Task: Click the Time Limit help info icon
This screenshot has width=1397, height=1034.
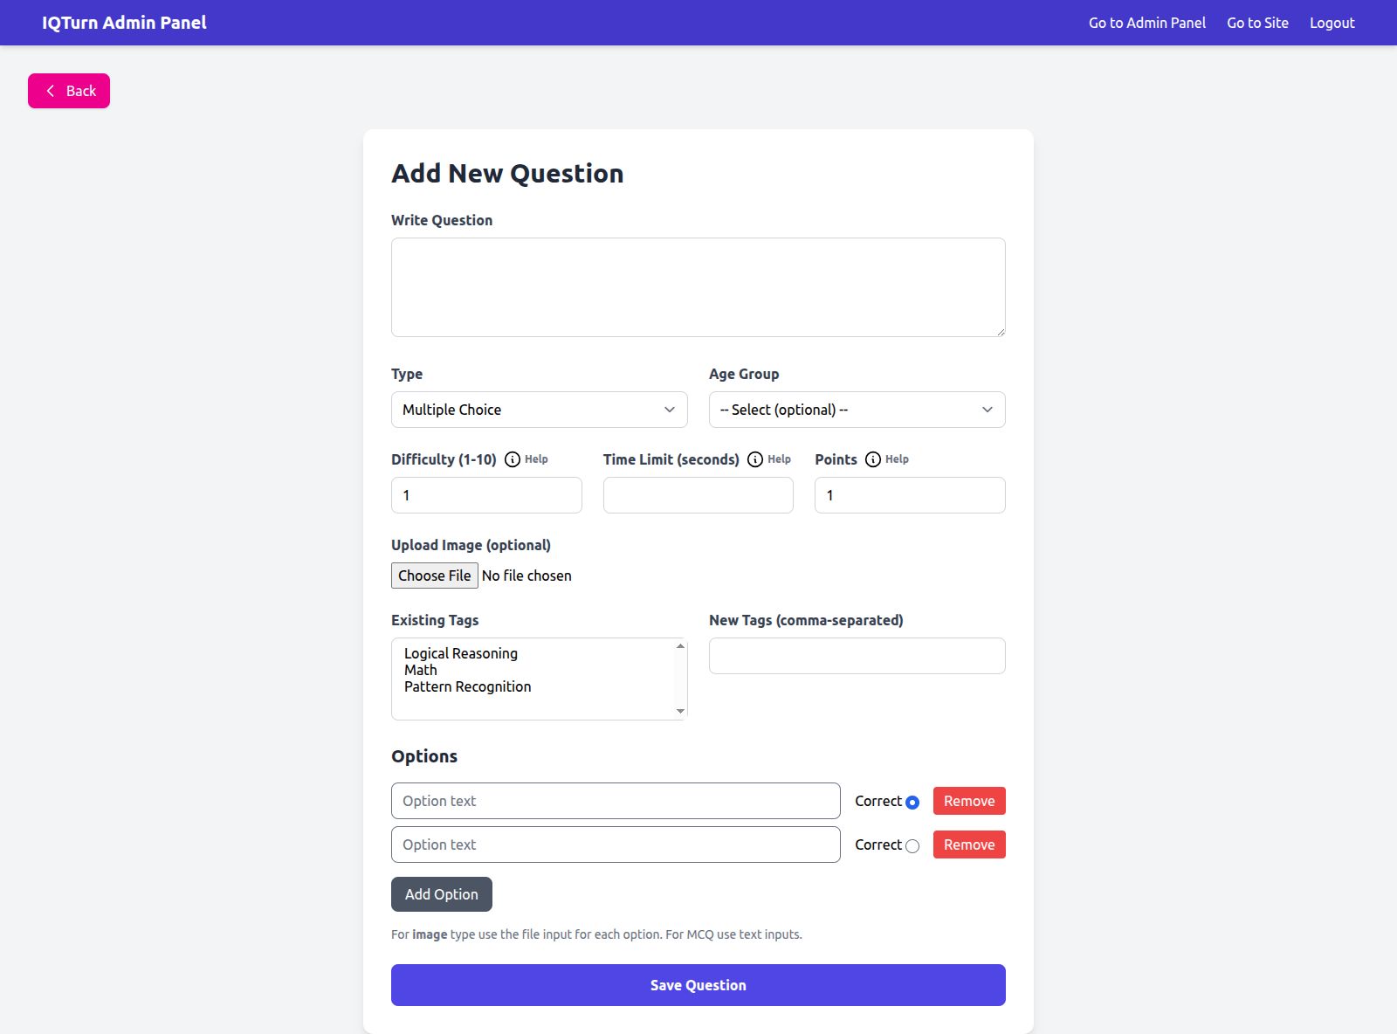Action: (x=755, y=459)
